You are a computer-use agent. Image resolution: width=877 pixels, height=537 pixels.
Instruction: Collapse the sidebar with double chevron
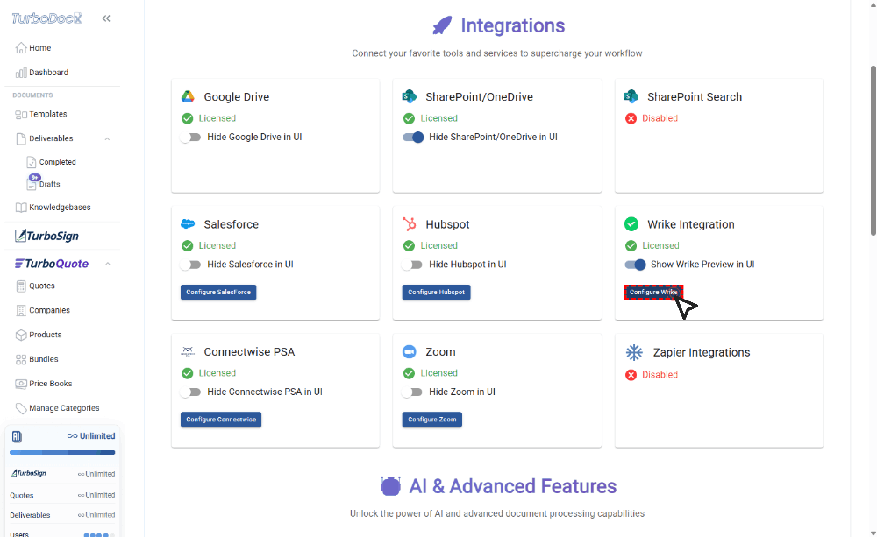tap(106, 18)
